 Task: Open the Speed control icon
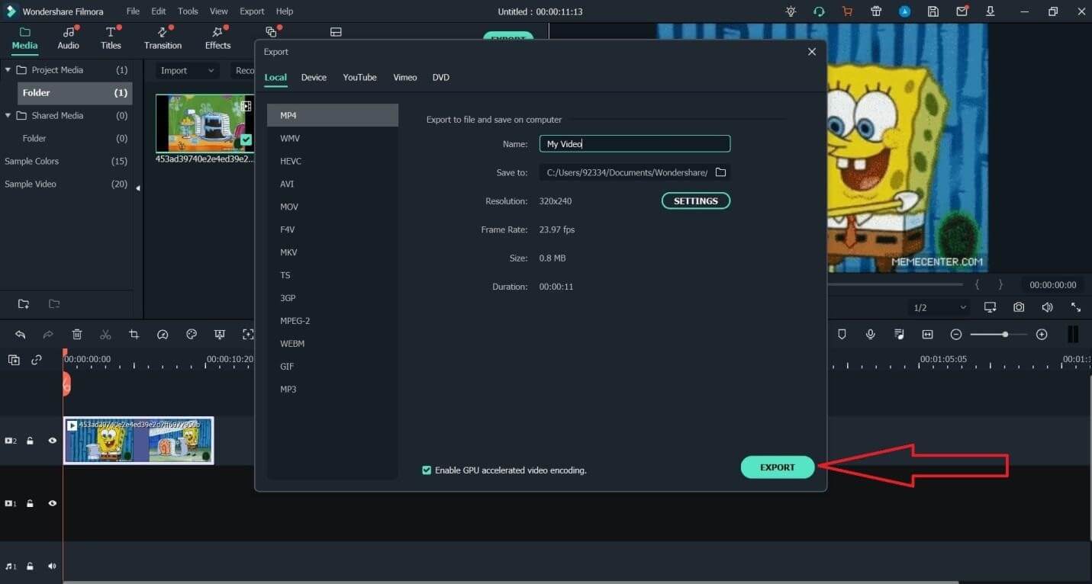[x=163, y=335]
